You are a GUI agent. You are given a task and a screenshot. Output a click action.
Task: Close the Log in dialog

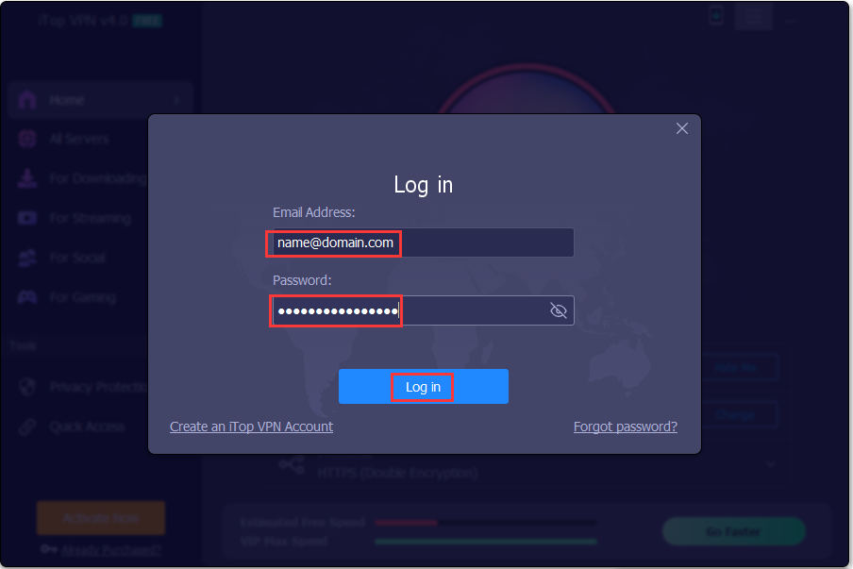click(x=681, y=128)
